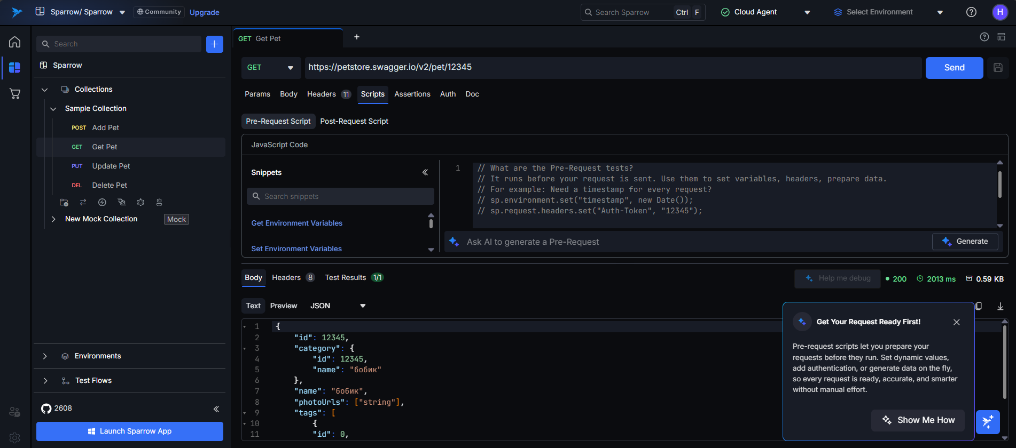Click the save request icon beside Send

(x=998, y=68)
